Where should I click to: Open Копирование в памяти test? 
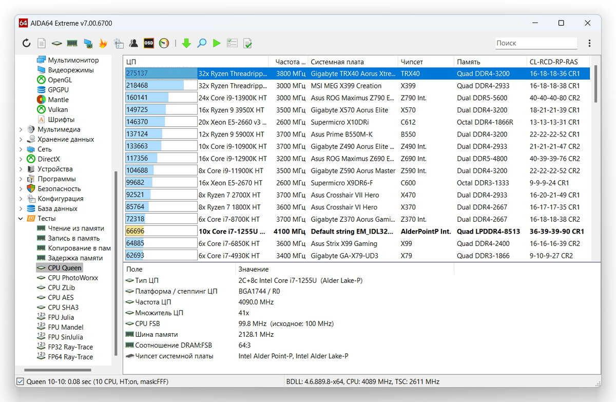coord(79,248)
